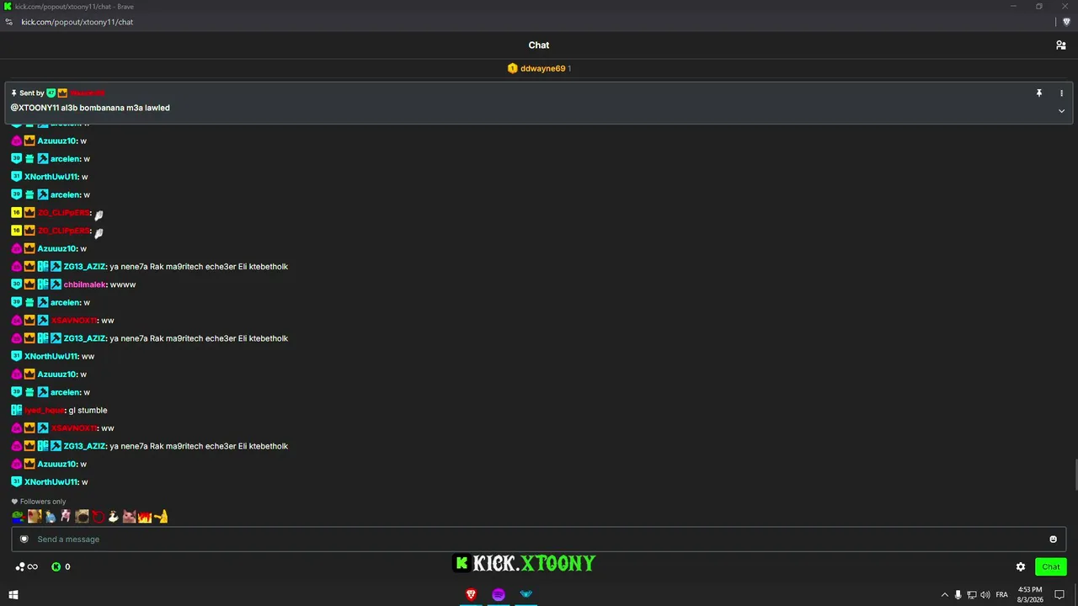Click the pinned message text

click(90, 108)
